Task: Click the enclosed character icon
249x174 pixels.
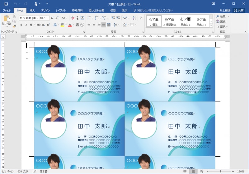Action: 82,25
